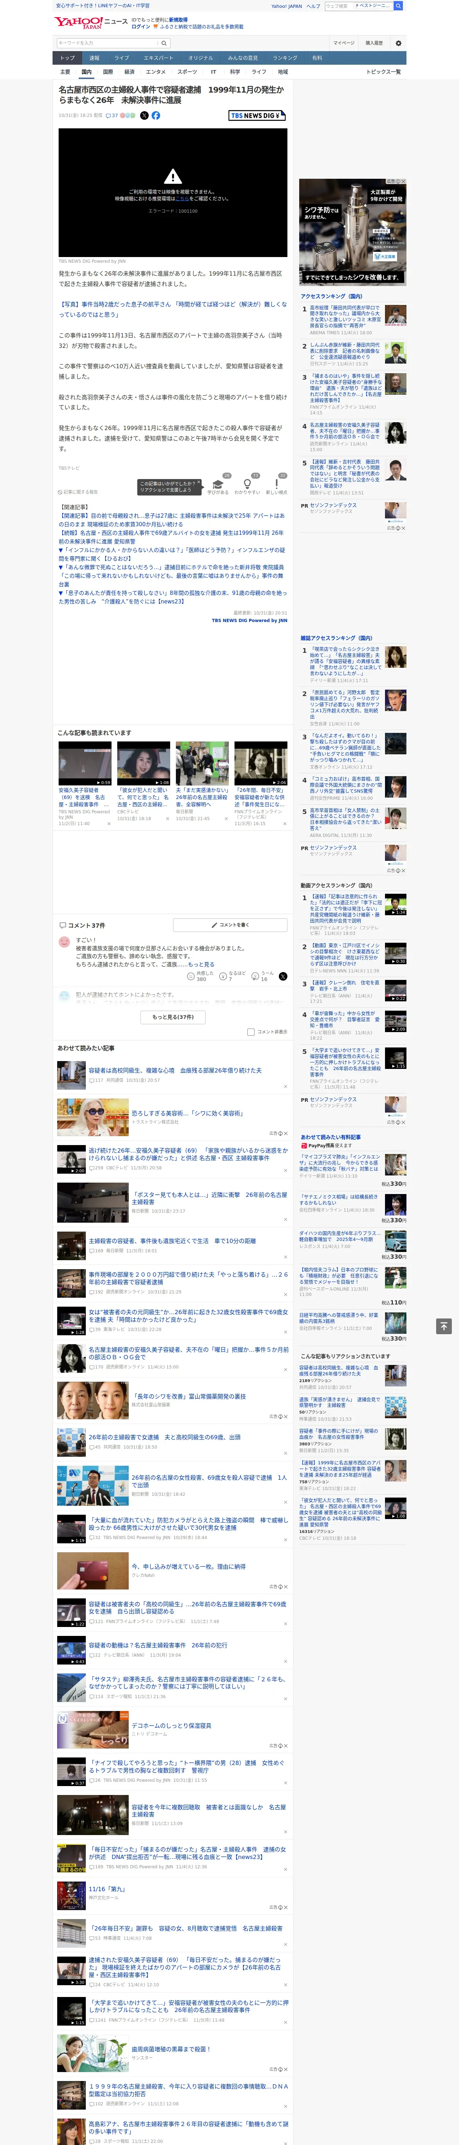
Task: Open the 速報 tab
Action: [94, 58]
